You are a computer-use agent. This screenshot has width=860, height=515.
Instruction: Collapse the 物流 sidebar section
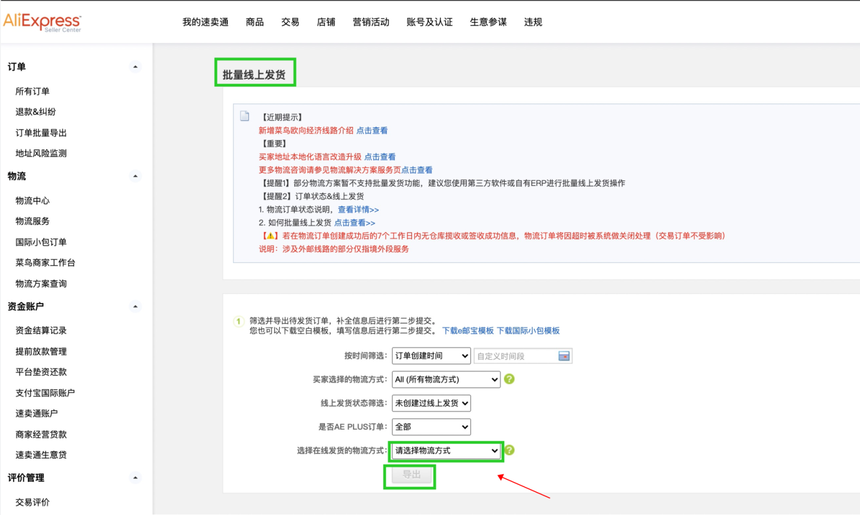click(x=135, y=176)
